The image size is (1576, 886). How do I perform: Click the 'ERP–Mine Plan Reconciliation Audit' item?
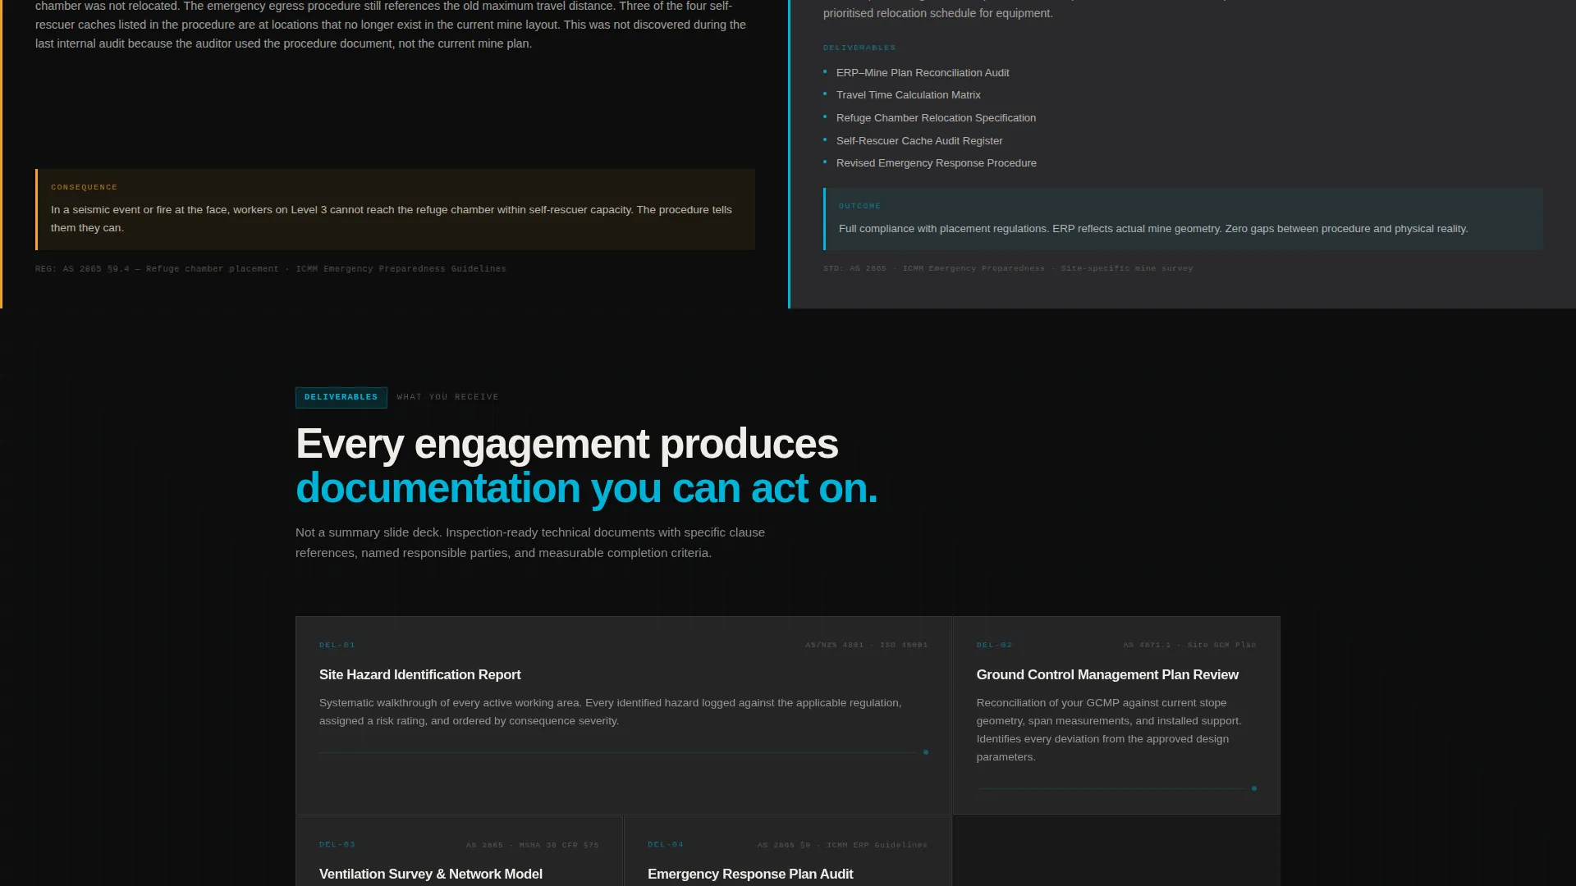[x=923, y=73]
